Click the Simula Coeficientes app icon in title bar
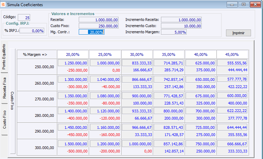This screenshot has height=159, width=263. tap(3, 4)
